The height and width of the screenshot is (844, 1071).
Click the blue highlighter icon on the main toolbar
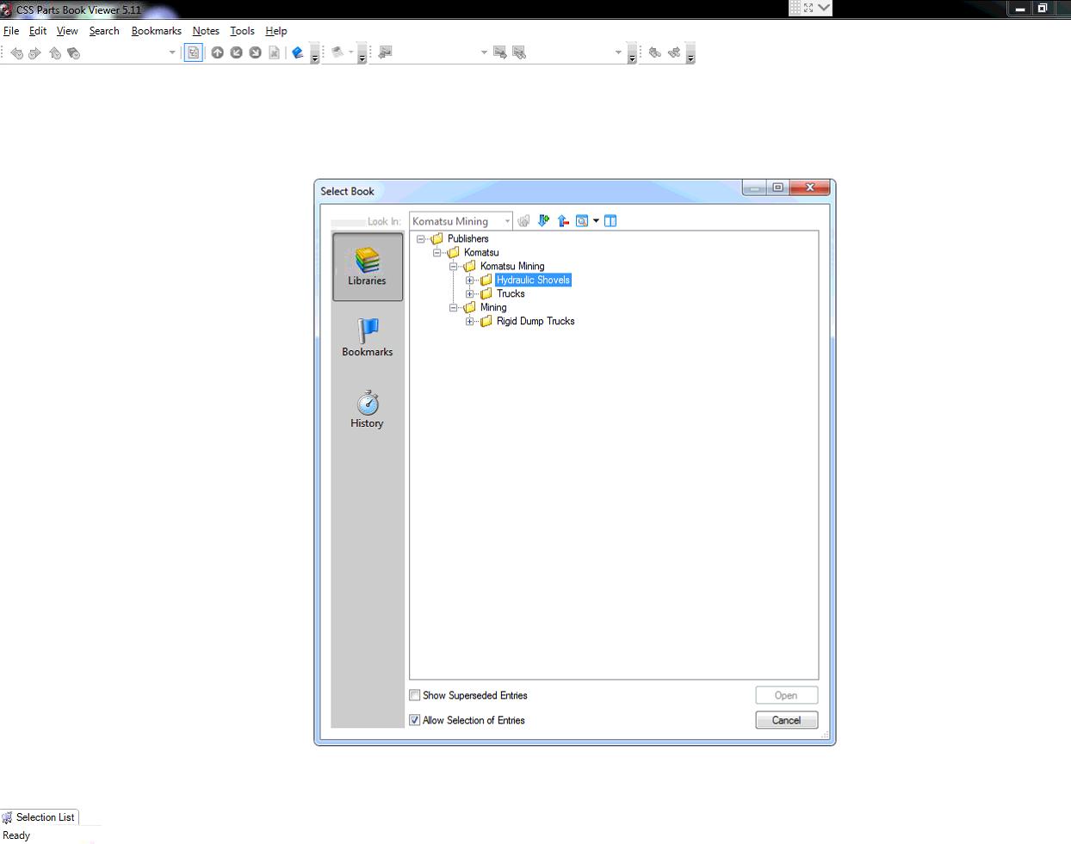pos(297,52)
